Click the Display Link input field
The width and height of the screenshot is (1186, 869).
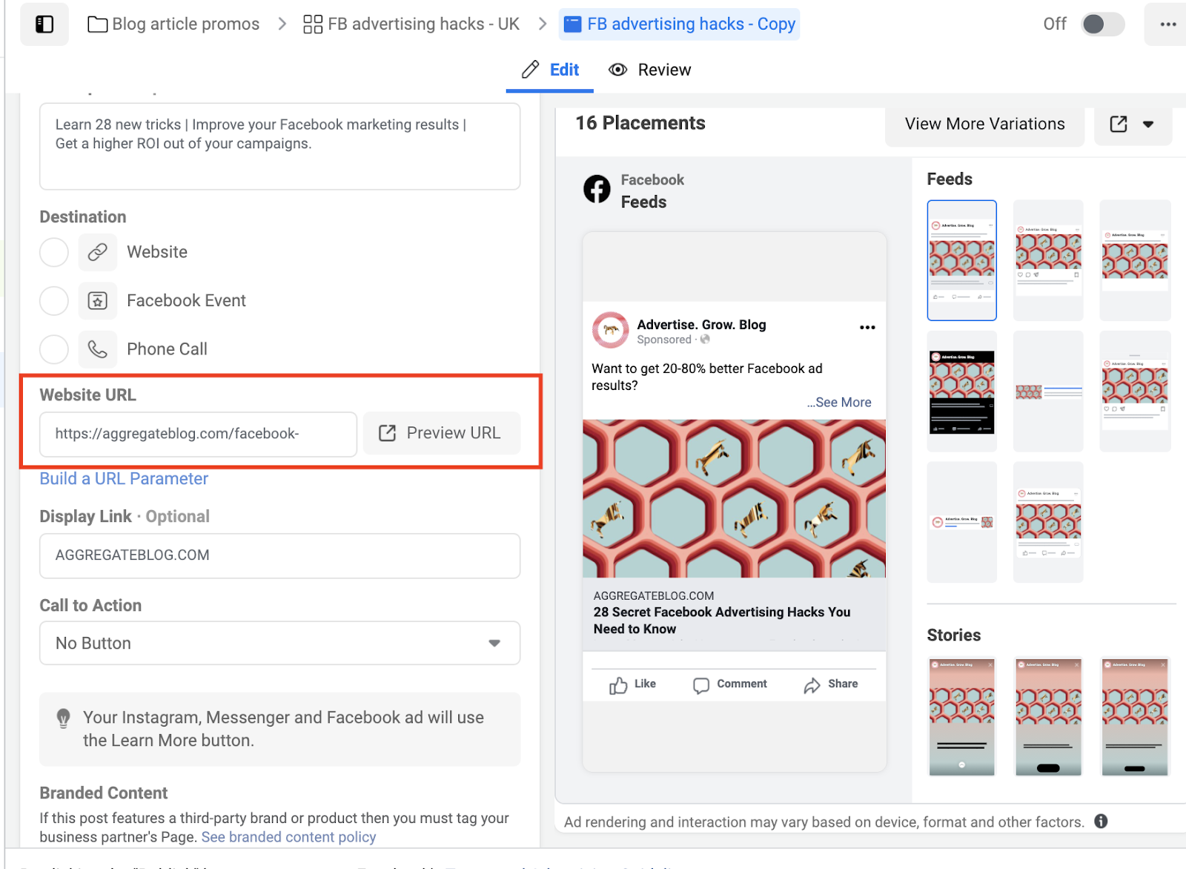click(x=279, y=555)
